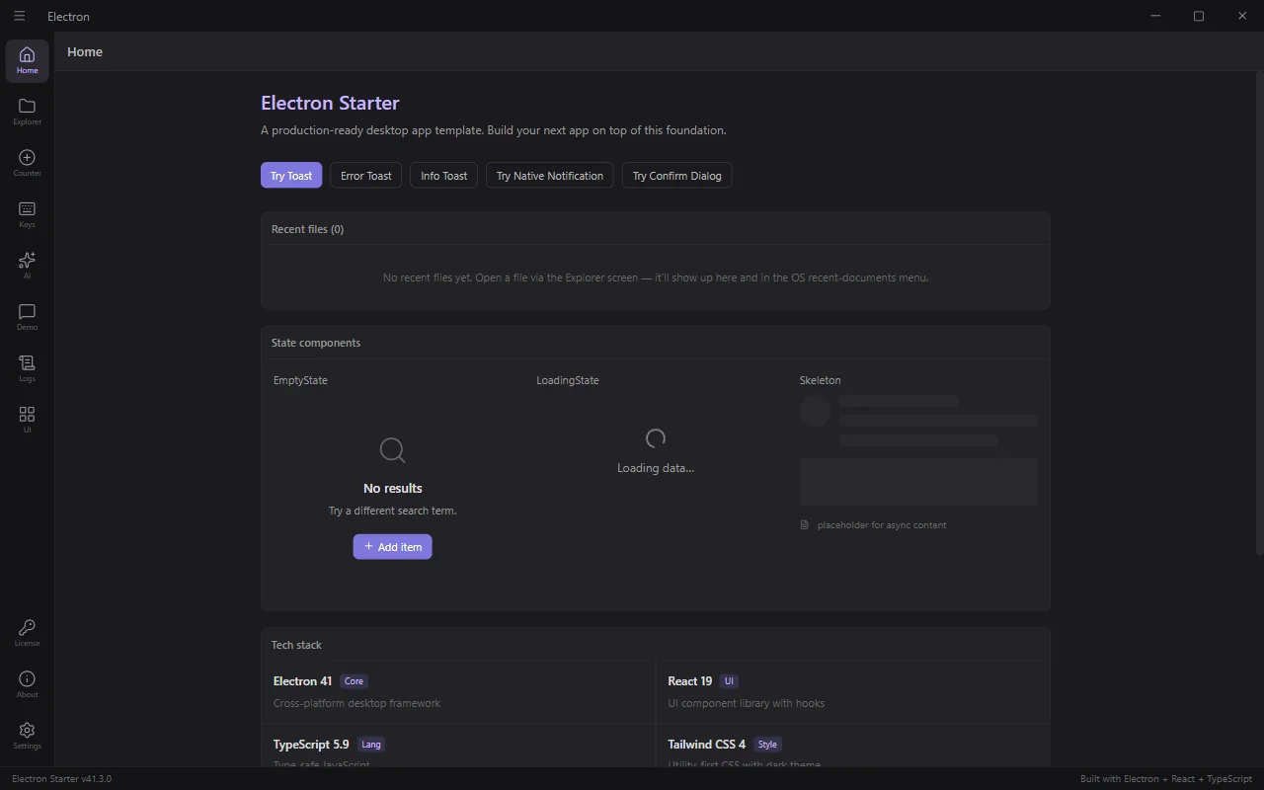1264x790 pixels.
Task: Open Settings gear in sidebar
Action: click(x=27, y=736)
